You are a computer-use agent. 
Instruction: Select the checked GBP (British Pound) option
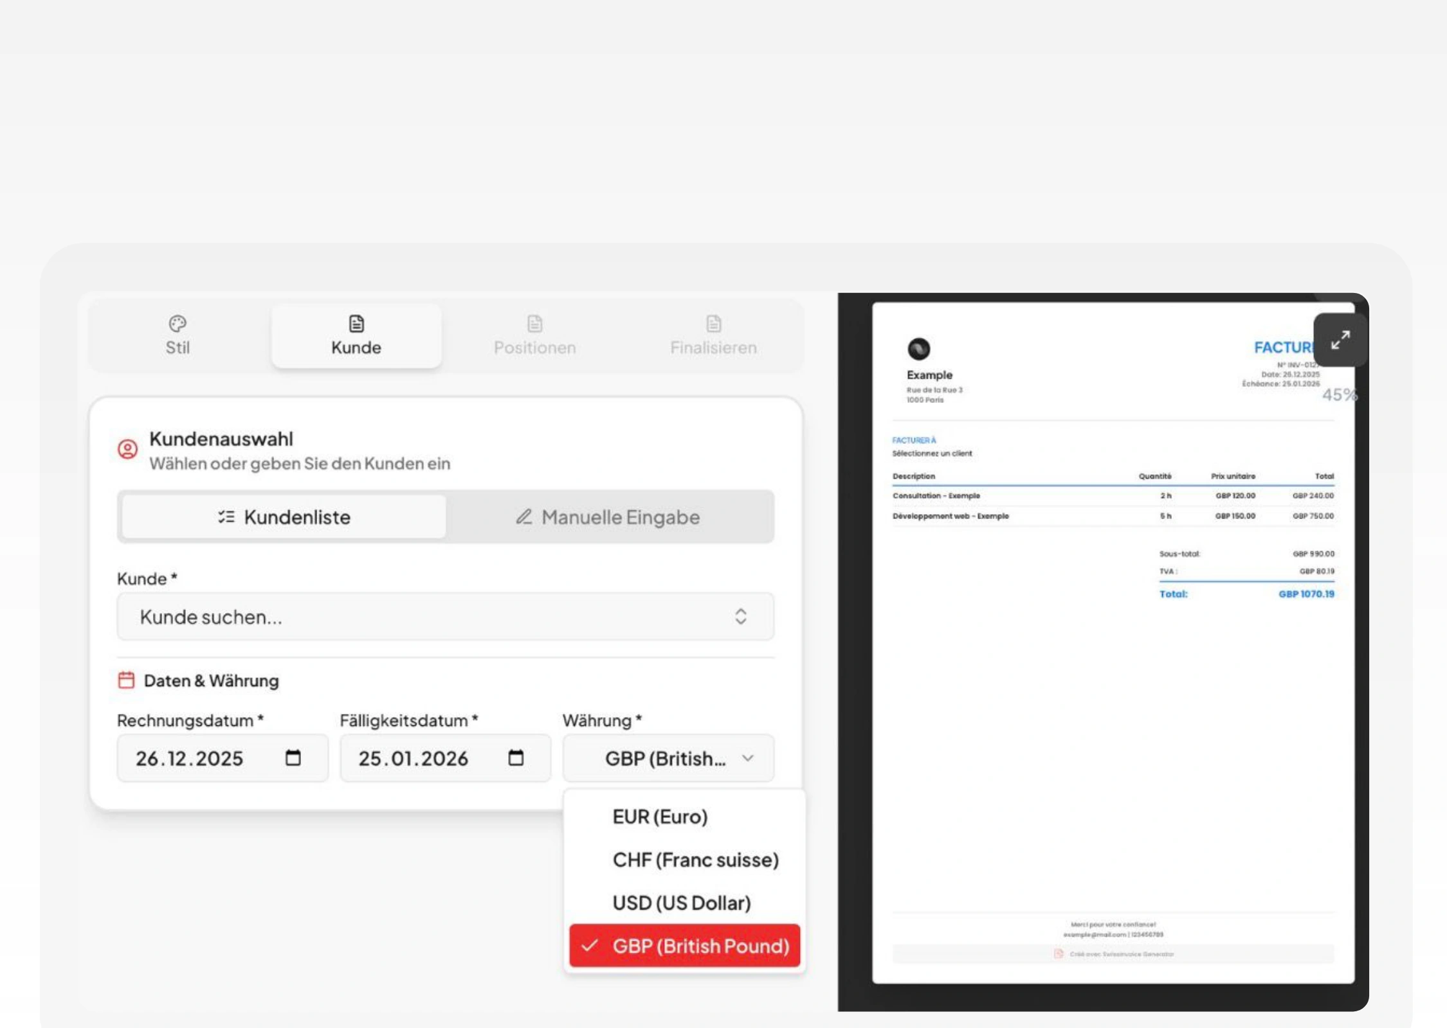[x=684, y=946]
